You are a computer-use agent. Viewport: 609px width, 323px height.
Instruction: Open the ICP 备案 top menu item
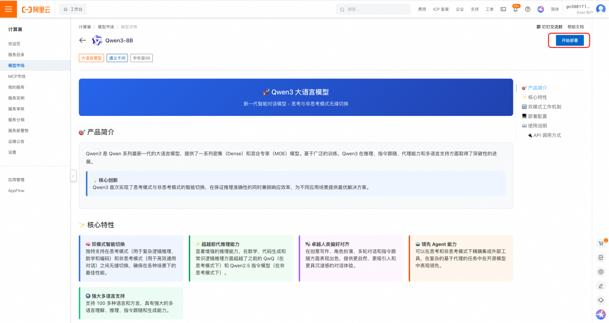click(x=441, y=9)
